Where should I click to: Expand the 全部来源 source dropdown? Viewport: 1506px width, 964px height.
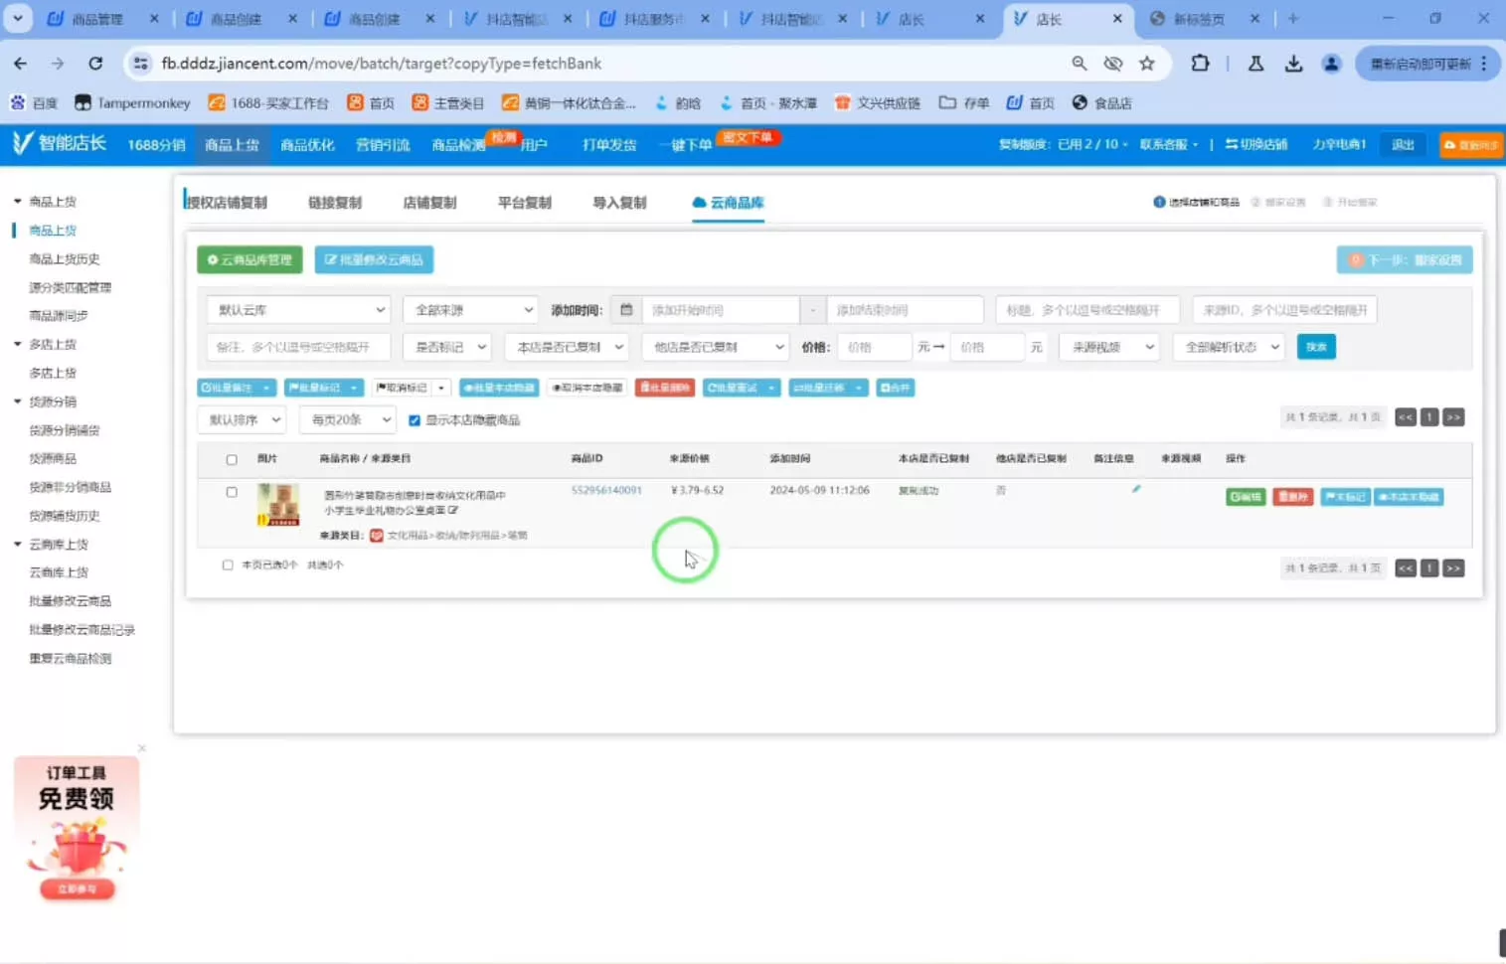[x=469, y=309]
